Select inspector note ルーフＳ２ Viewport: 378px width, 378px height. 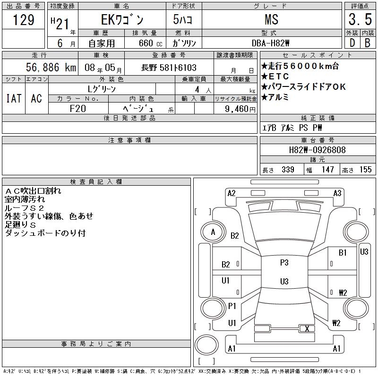click(x=25, y=208)
